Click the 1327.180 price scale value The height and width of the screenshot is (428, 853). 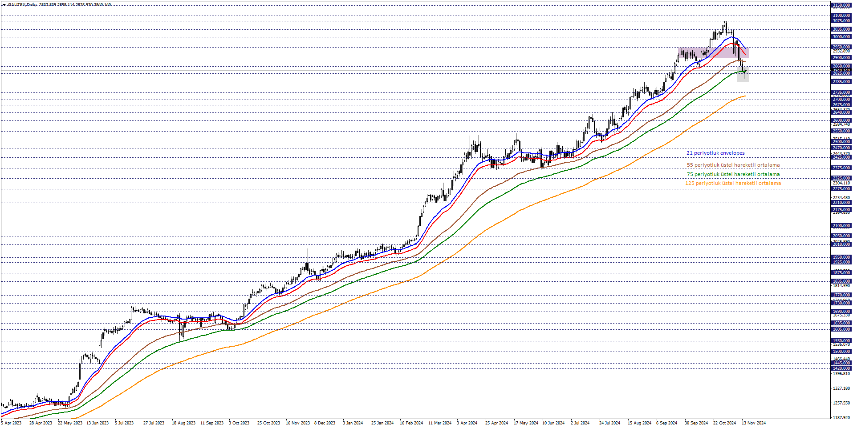tap(841, 388)
